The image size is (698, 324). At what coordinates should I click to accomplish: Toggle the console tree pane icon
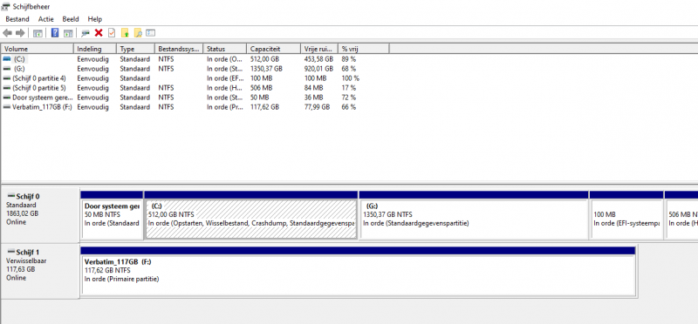coord(38,33)
